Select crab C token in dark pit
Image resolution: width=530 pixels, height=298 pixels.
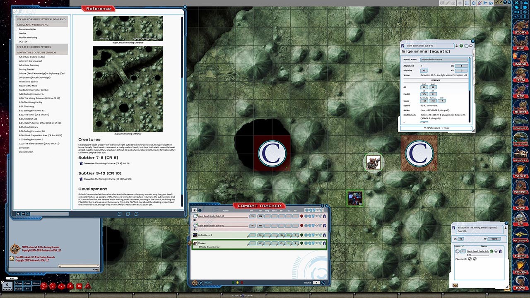272,153
